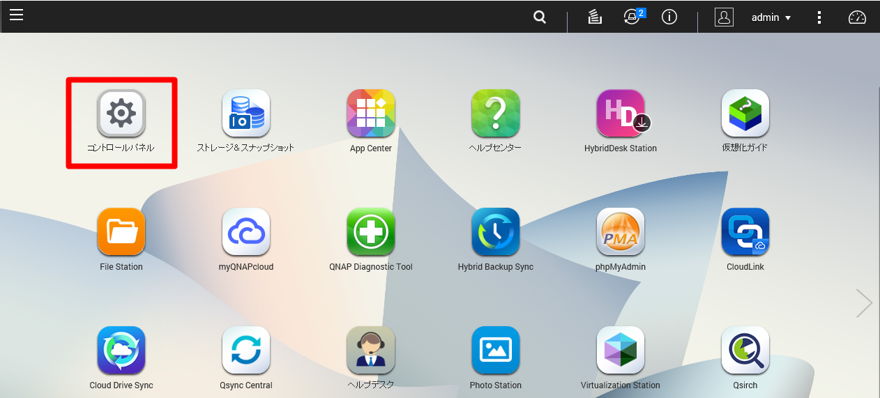Viewport: 880px width, 398px height.
Task: Expand the admin account dropdown
Action: (771, 17)
